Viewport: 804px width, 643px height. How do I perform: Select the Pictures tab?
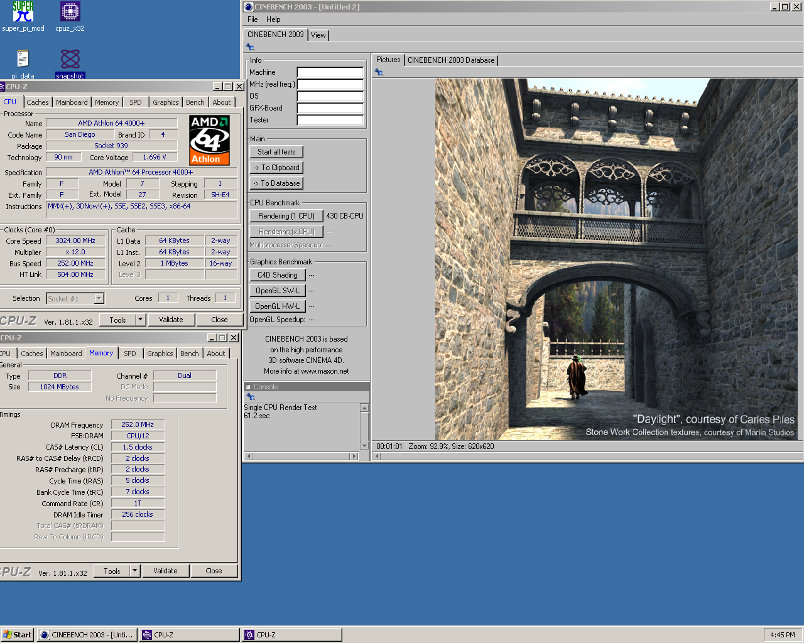[388, 60]
